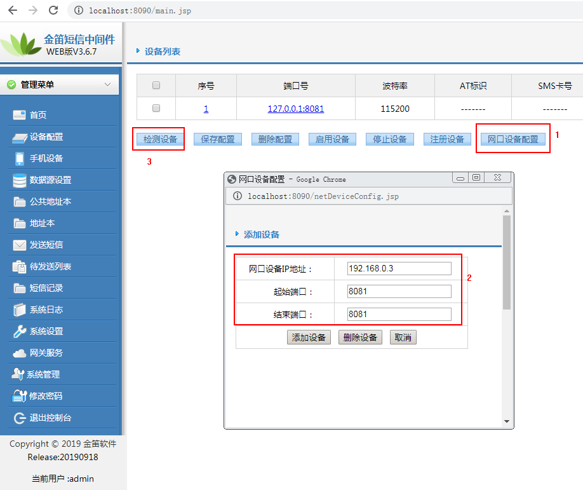Collapse the 设备列表 section triangle
The width and height of the screenshot is (583, 490).
click(x=138, y=51)
